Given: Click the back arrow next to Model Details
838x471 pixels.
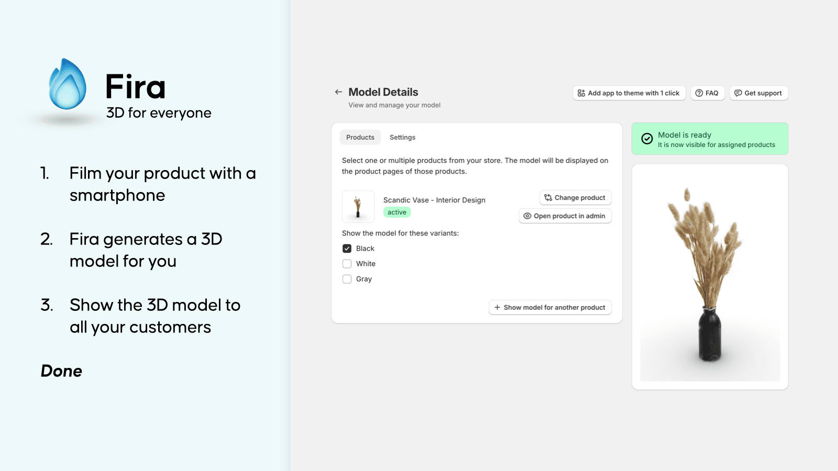Looking at the screenshot, I should [338, 92].
